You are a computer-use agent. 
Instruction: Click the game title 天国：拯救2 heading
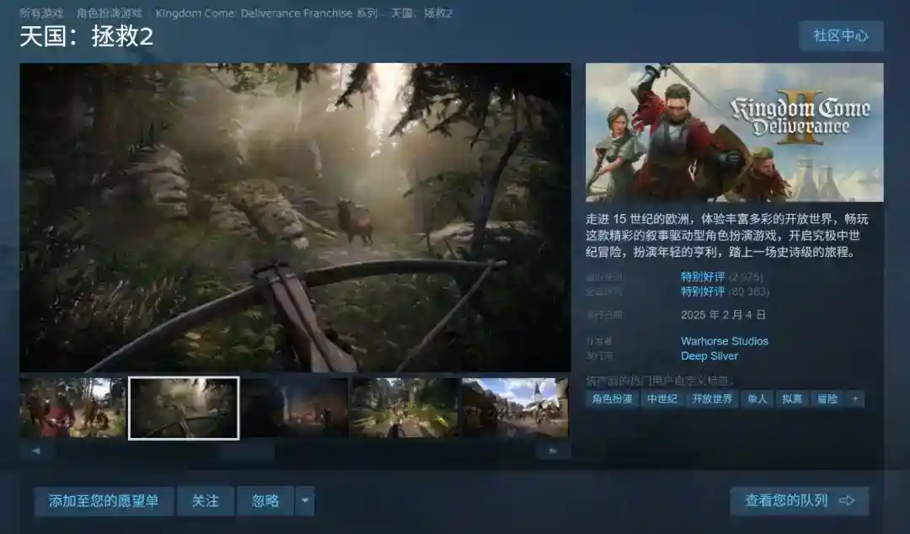pos(87,36)
